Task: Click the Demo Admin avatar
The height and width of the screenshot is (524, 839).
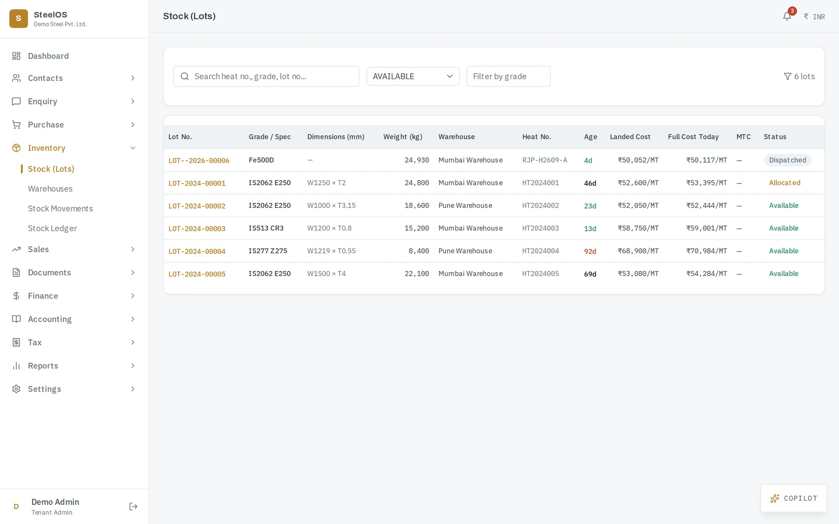Action: pos(16,506)
